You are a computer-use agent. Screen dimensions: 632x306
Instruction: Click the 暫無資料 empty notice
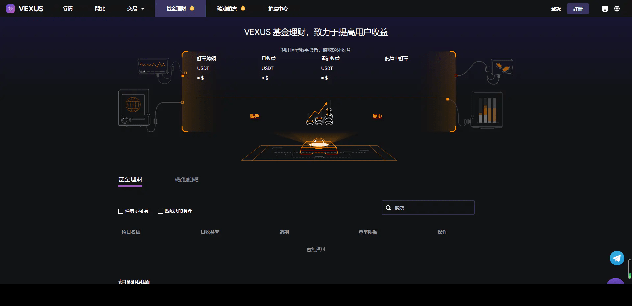click(x=316, y=249)
